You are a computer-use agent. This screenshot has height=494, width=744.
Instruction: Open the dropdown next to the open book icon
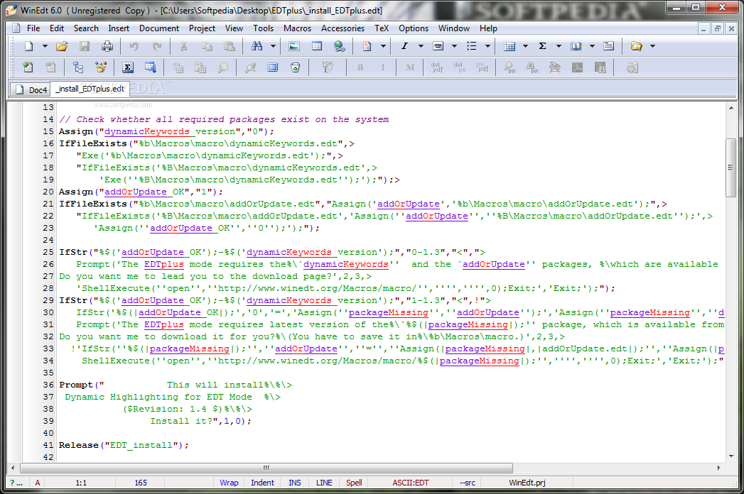pos(592,46)
